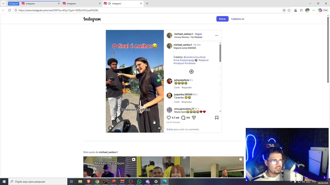Open Settings gear from the taskbar
The image size is (330, 185).
point(156,182)
